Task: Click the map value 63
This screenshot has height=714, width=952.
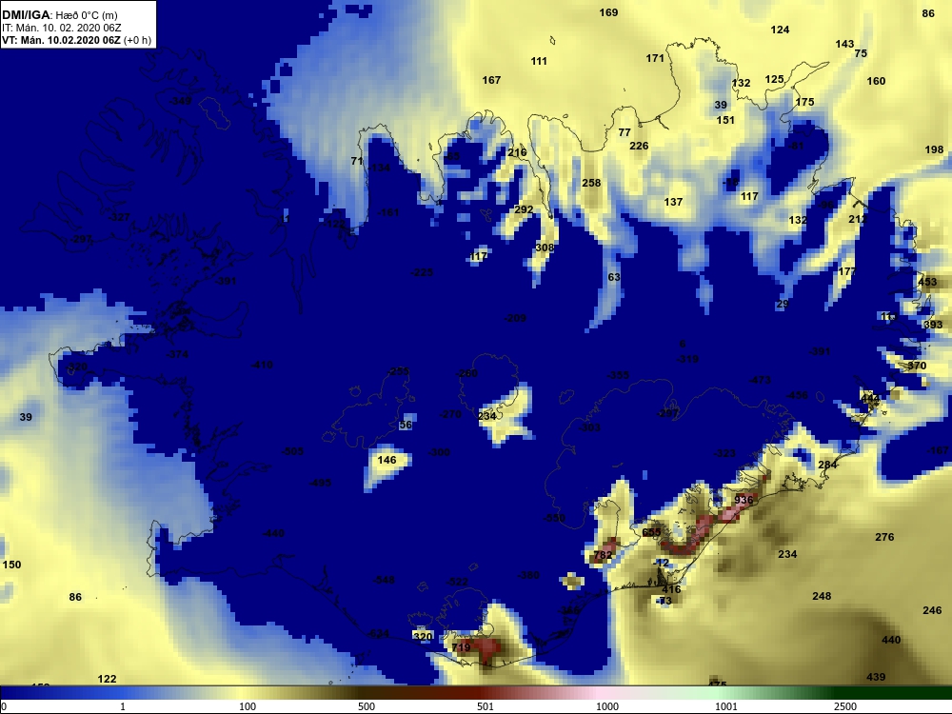Action: [x=614, y=277]
